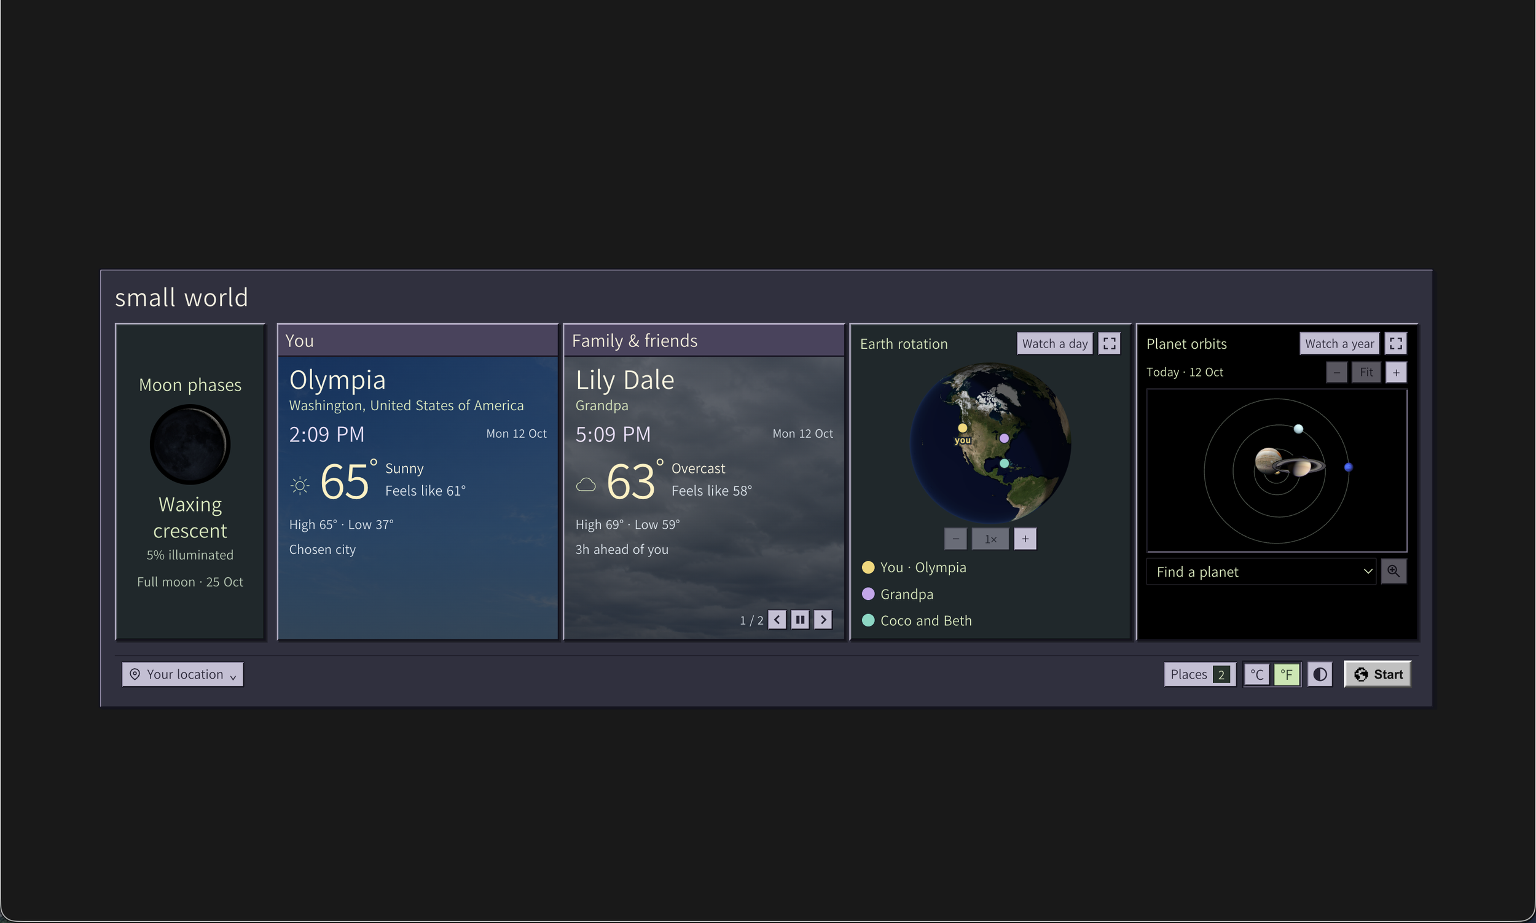Open the Find a planet dropdown
This screenshot has width=1536, height=923.
1261,572
